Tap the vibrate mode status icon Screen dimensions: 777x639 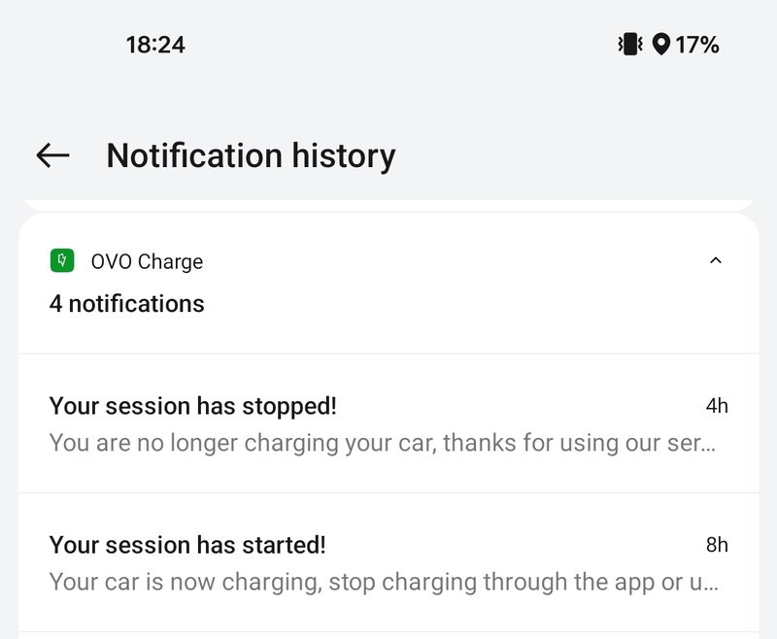click(x=630, y=44)
